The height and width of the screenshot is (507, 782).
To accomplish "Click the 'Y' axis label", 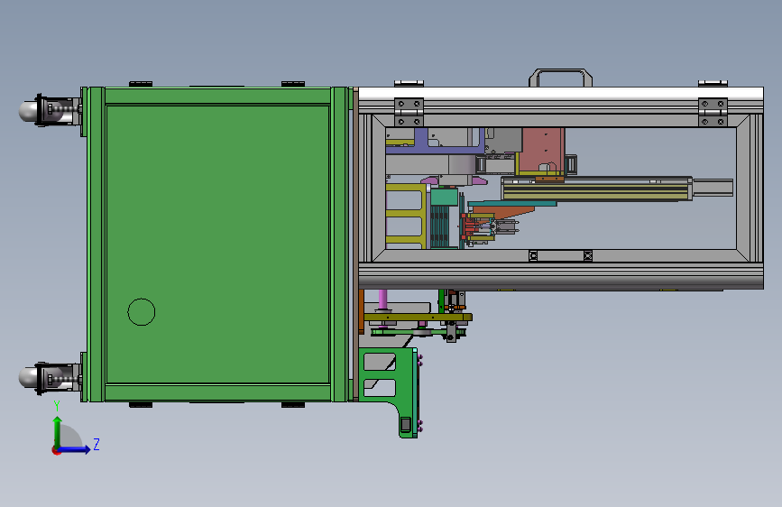I will [57, 406].
